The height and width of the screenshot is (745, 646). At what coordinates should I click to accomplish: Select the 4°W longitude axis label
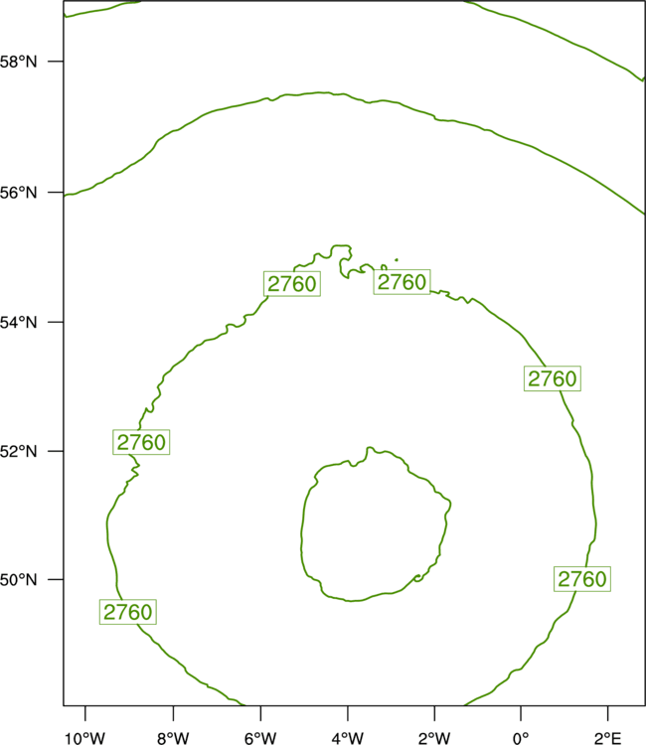[x=348, y=738]
